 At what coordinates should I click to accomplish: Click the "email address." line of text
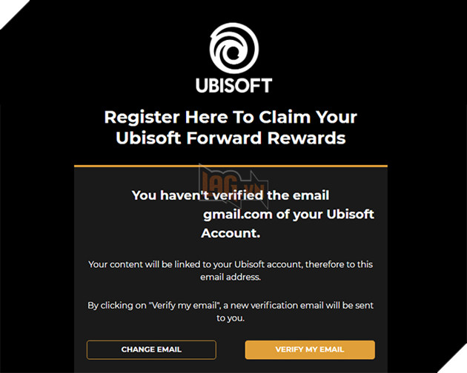(231, 278)
